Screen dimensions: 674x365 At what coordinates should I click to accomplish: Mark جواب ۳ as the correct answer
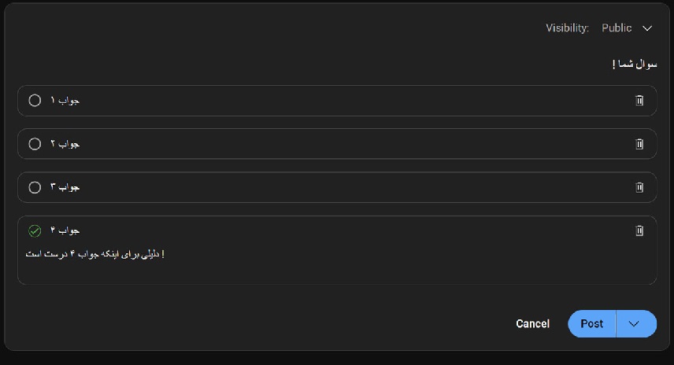pyautogui.click(x=35, y=187)
